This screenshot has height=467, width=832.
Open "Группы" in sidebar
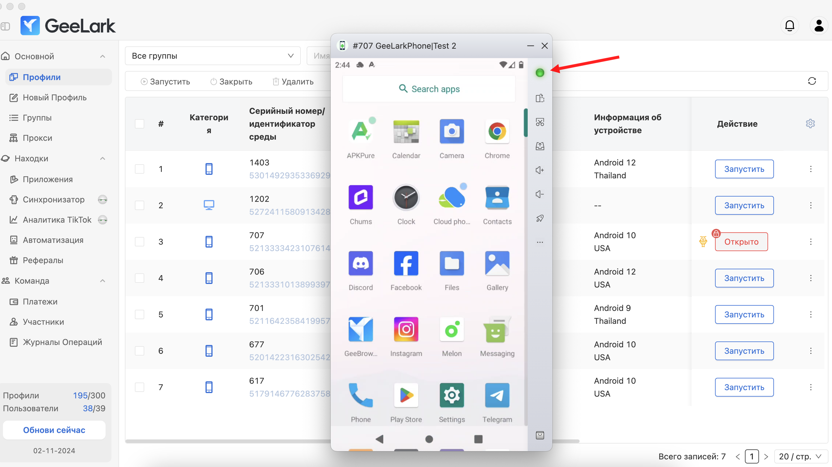click(x=37, y=118)
